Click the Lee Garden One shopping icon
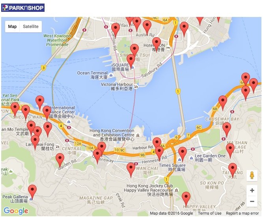This screenshot has width=263, height=217. pos(191,158)
